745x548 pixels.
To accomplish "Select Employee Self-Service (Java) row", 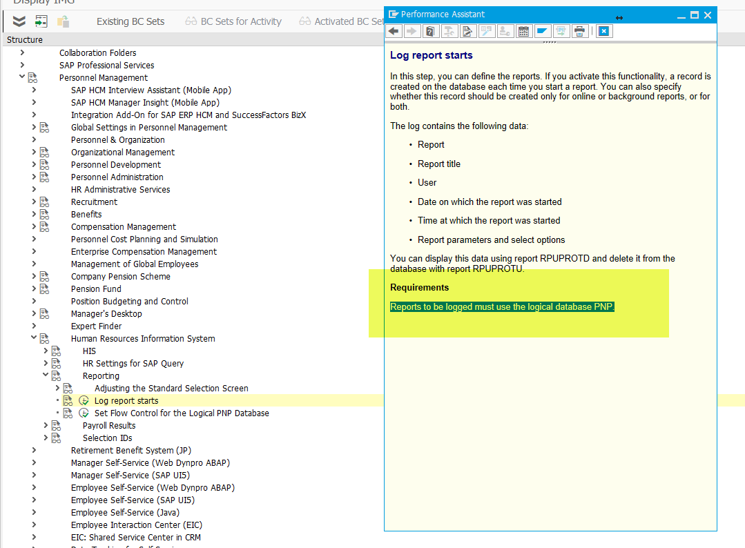I will point(125,512).
